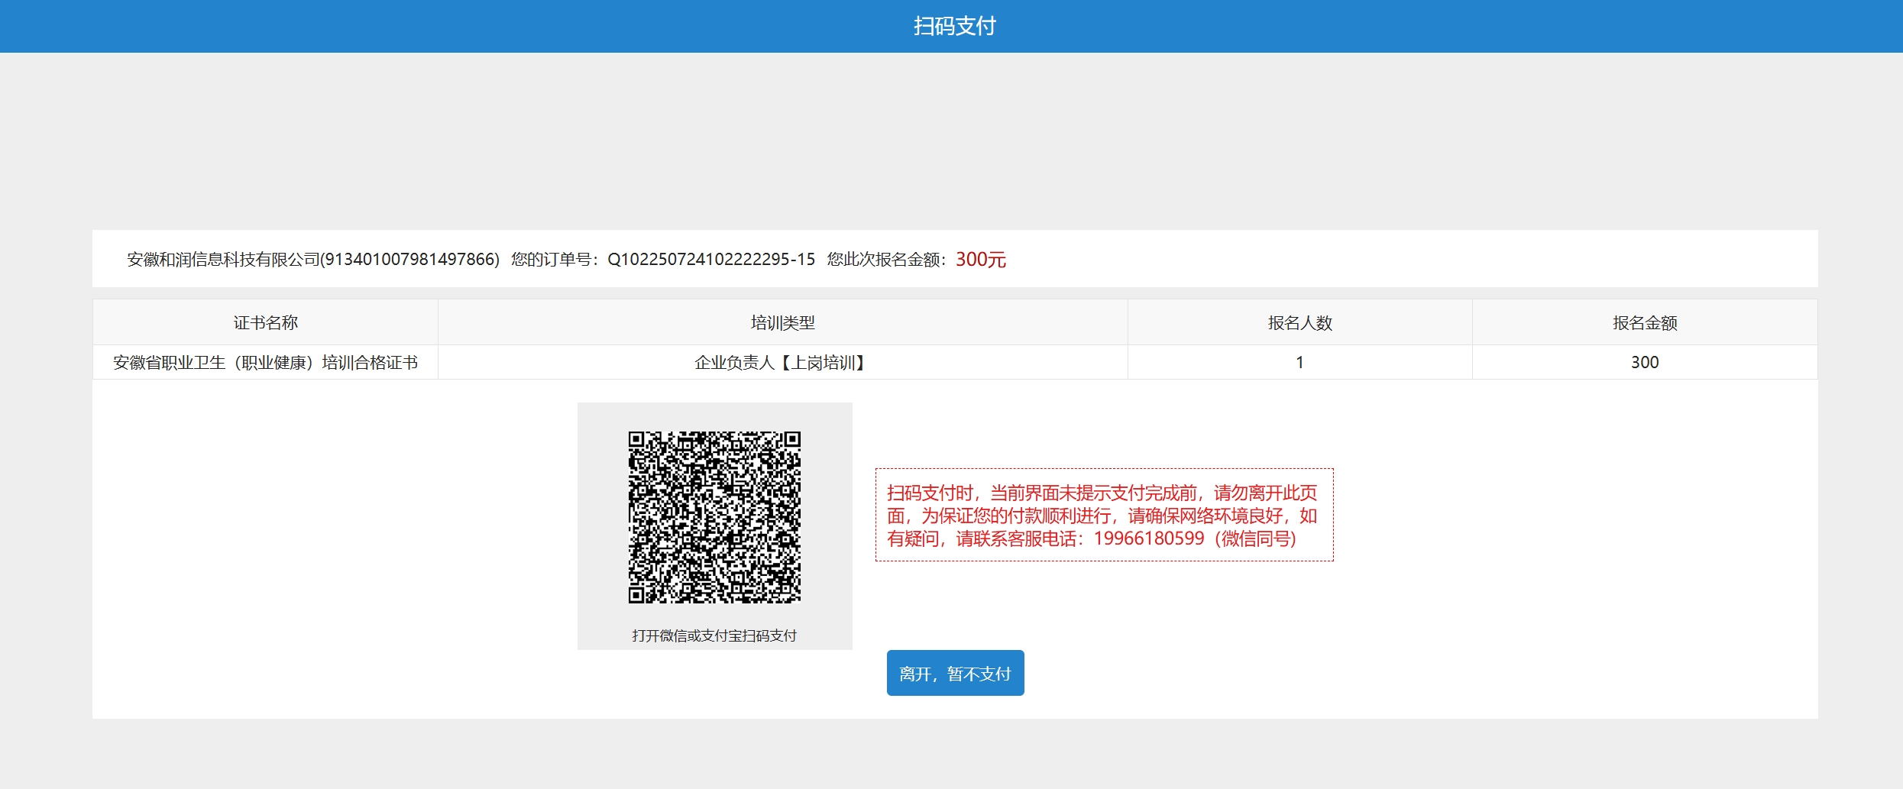Click company name 安徽和润信息科技有限公司
This screenshot has width=1903, height=789.
223,260
